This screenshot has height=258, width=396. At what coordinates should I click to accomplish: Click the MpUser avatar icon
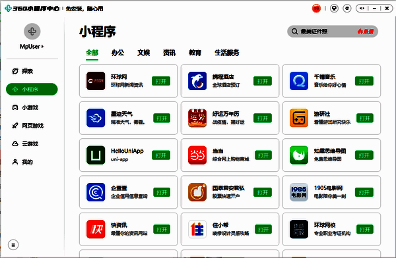coord(32,31)
